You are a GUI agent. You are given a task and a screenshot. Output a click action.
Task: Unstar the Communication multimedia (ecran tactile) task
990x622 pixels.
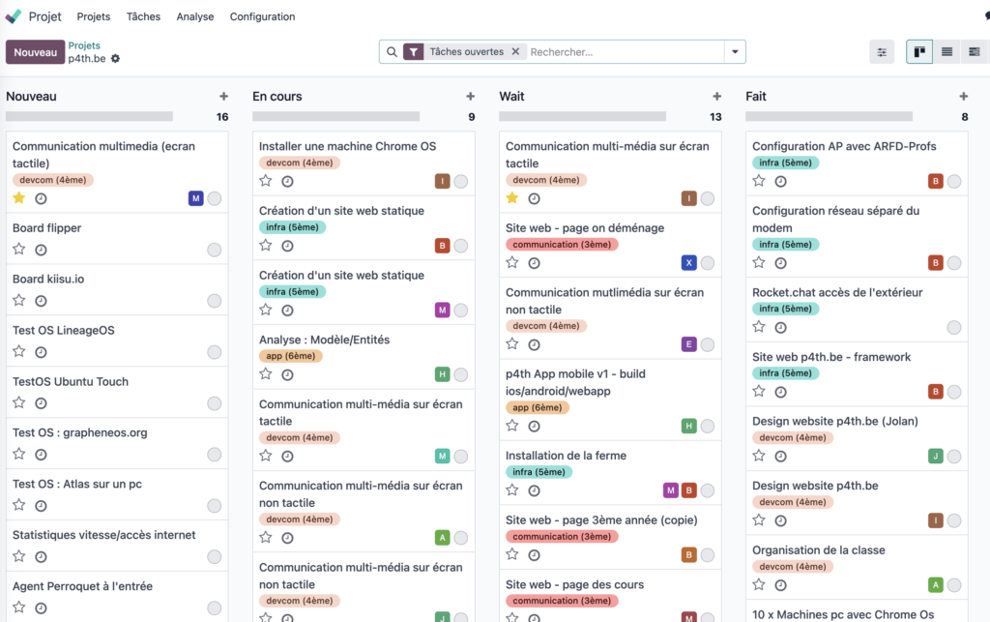click(x=19, y=198)
